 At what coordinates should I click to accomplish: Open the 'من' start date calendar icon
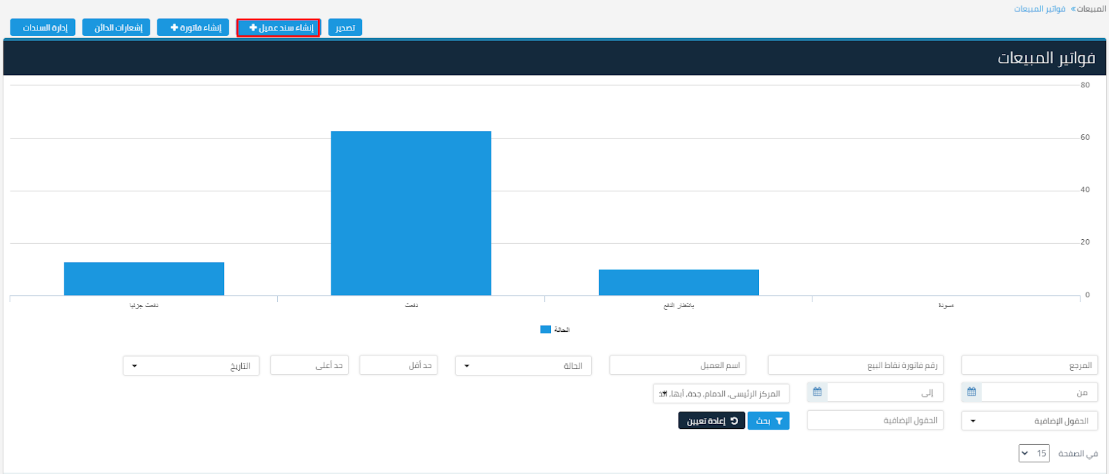point(971,392)
